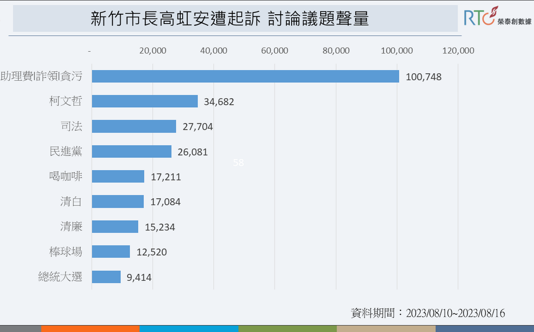534x332 pixels.
Task: Click the 資料期間 date range text
Action: point(428,313)
